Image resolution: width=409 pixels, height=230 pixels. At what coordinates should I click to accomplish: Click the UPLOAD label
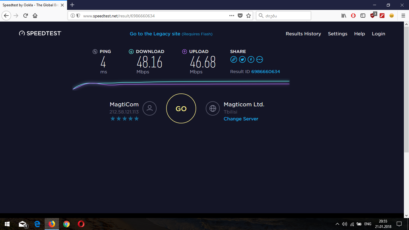tap(199, 52)
